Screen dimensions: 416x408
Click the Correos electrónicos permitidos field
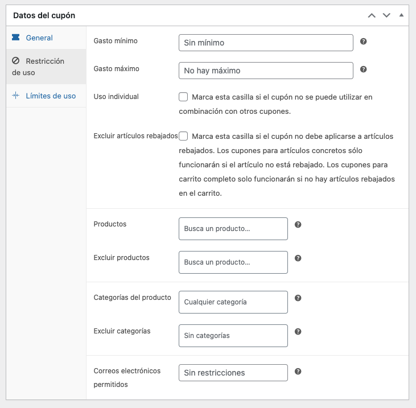(x=233, y=373)
